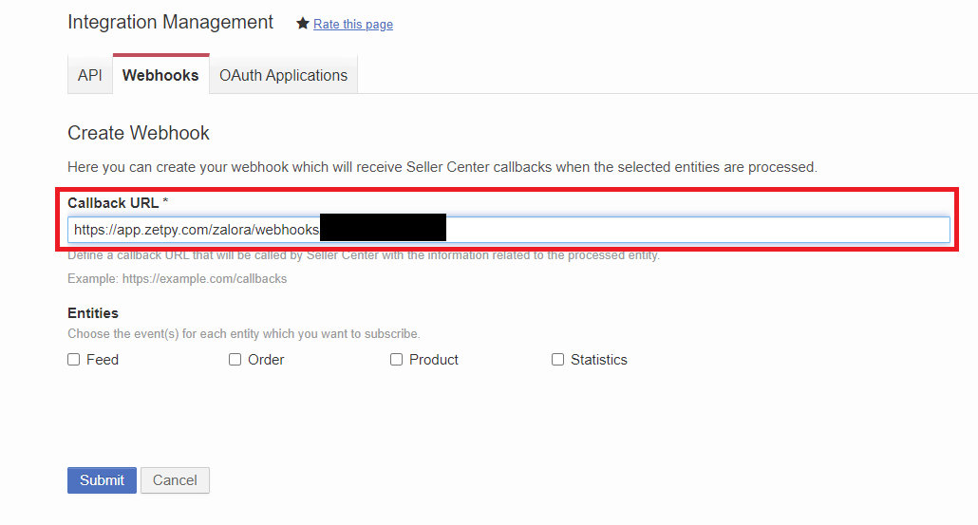Click the Integration Management page heading
Screen dimensions: 978x525
pos(171,22)
